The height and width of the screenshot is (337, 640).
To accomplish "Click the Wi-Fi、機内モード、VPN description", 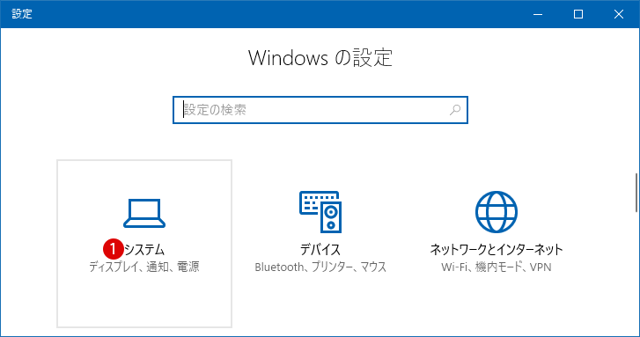I will click(497, 267).
